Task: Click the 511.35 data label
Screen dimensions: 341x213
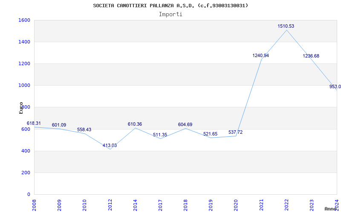Action: tap(160, 135)
